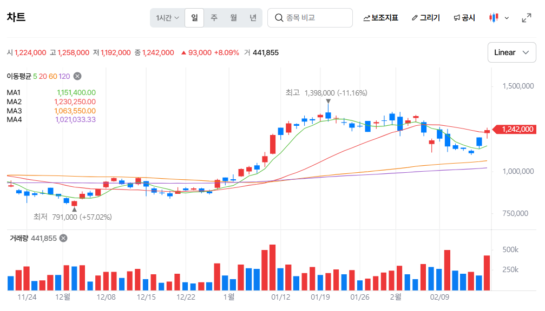Click MA4 value 1,021,033.33
Viewport: 545px width, 311px height.
(75, 120)
